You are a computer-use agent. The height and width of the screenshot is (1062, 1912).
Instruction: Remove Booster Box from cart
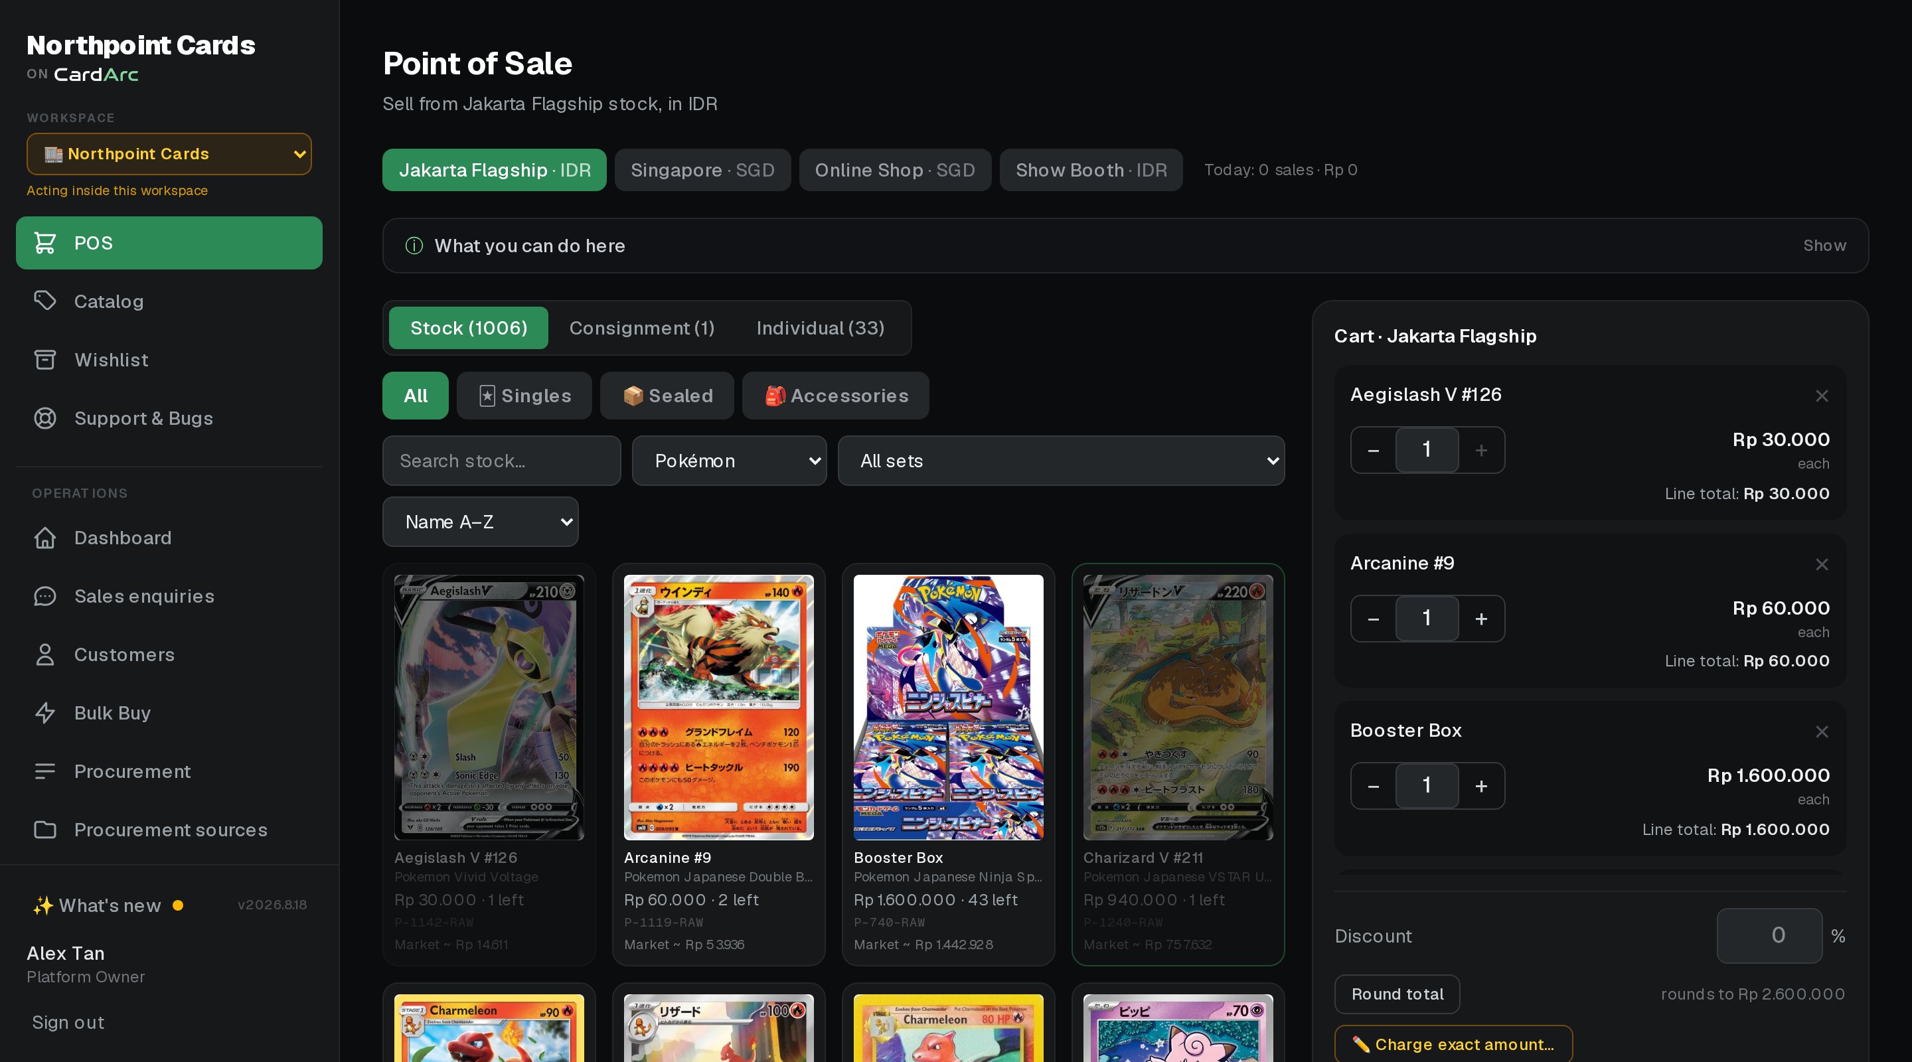tap(1822, 731)
